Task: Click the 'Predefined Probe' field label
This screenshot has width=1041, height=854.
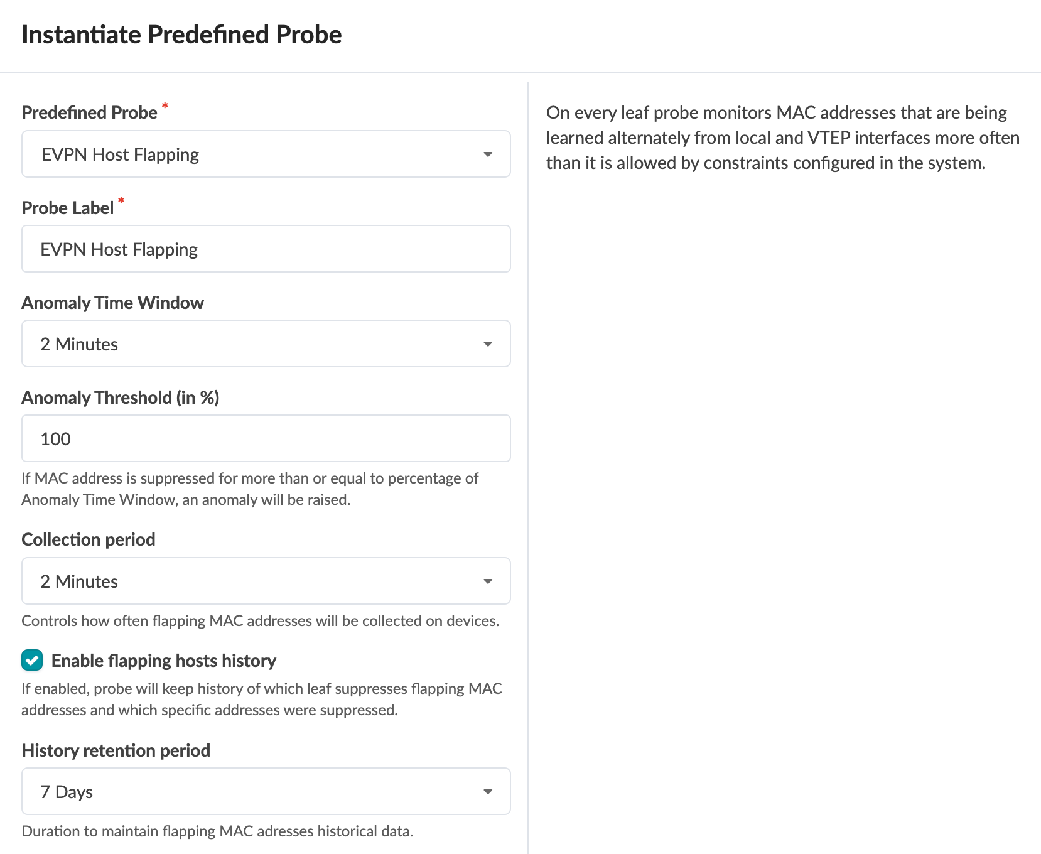Action: pyautogui.click(x=89, y=112)
